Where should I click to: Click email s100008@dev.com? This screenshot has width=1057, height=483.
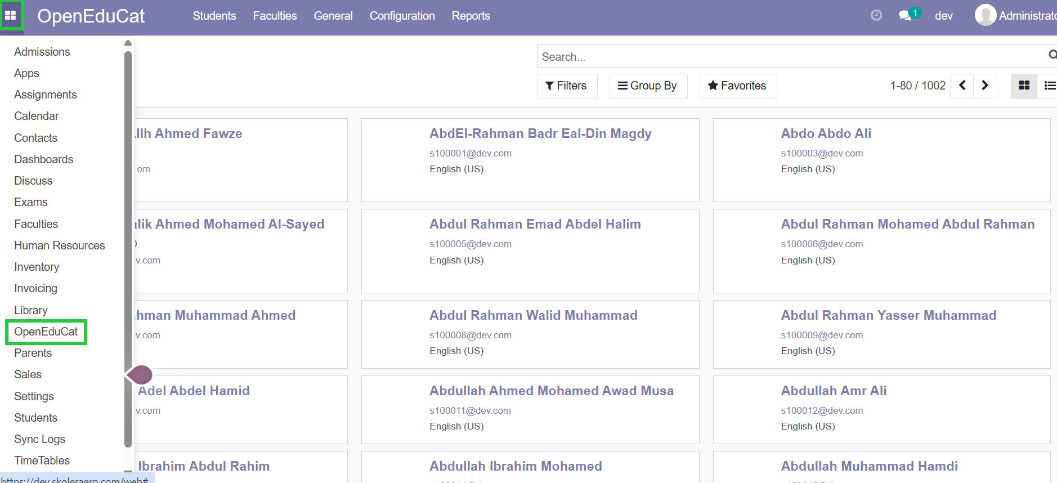click(x=471, y=335)
